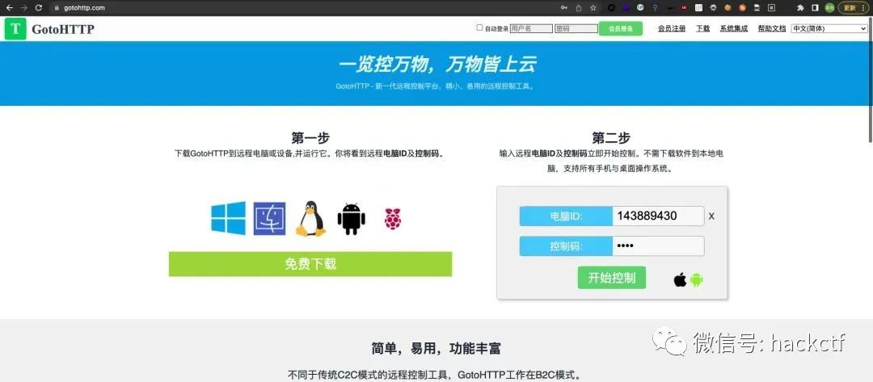Reload the page with the refresh icon

[39, 8]
